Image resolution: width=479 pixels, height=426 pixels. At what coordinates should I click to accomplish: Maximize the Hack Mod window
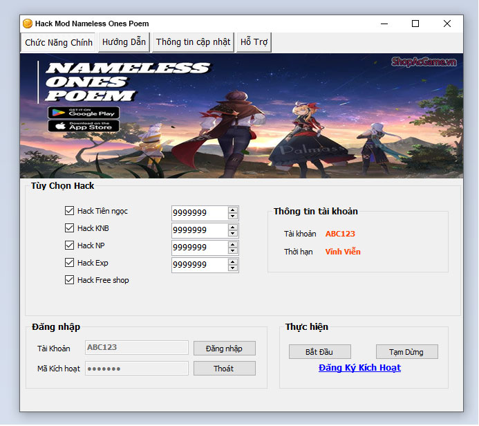click(415, 24)
